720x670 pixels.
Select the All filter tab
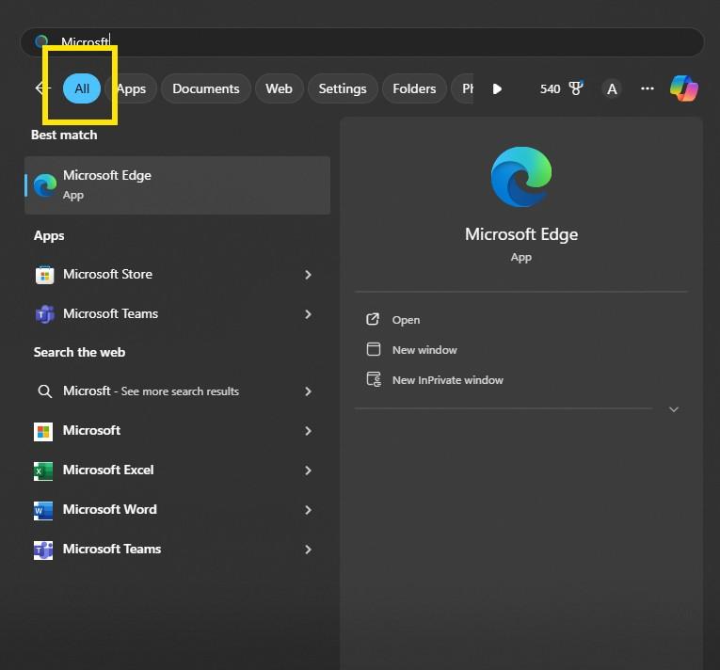pos(82,88)
